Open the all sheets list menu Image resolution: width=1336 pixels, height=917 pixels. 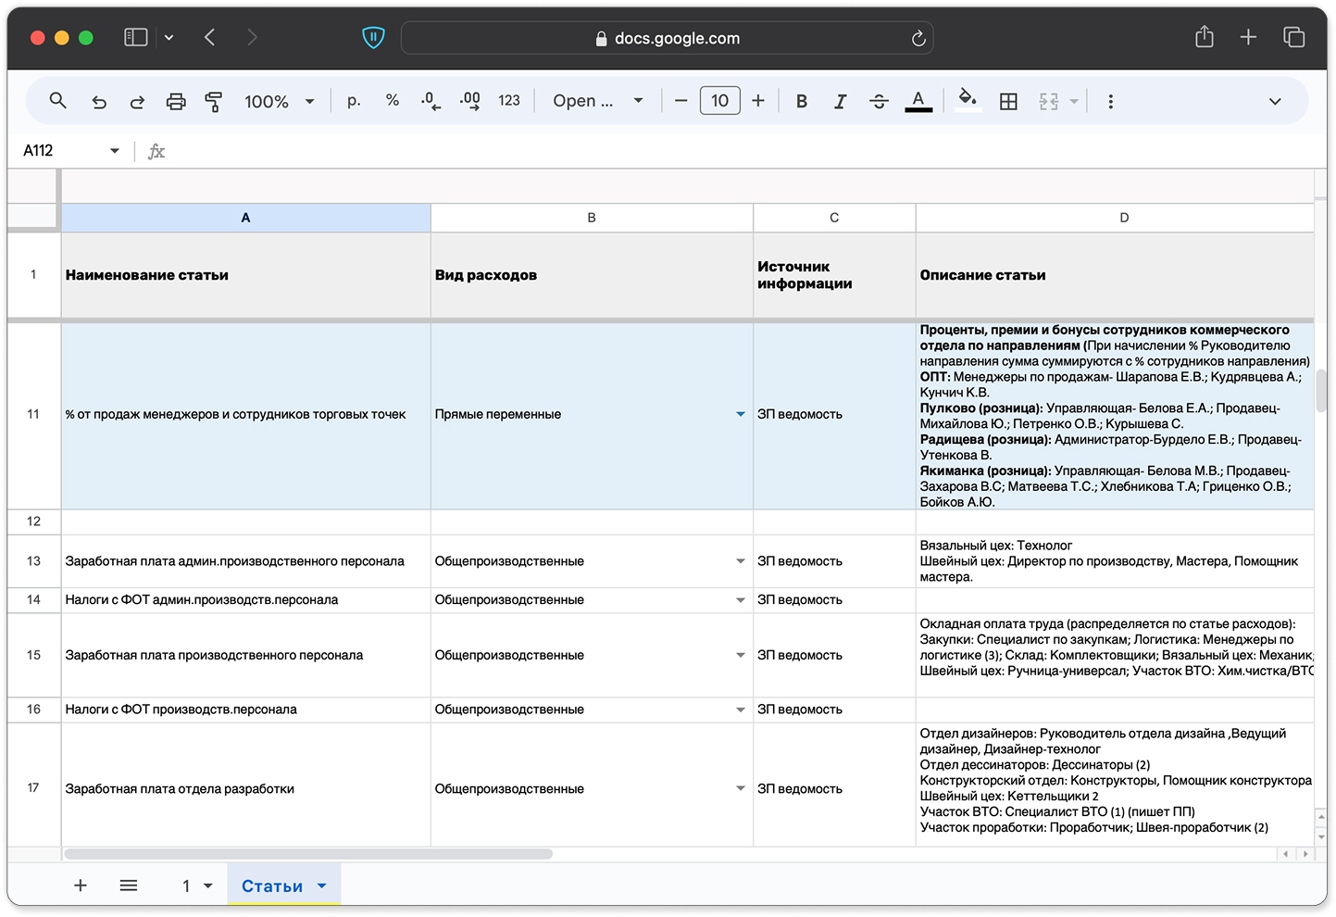[129, 886]
